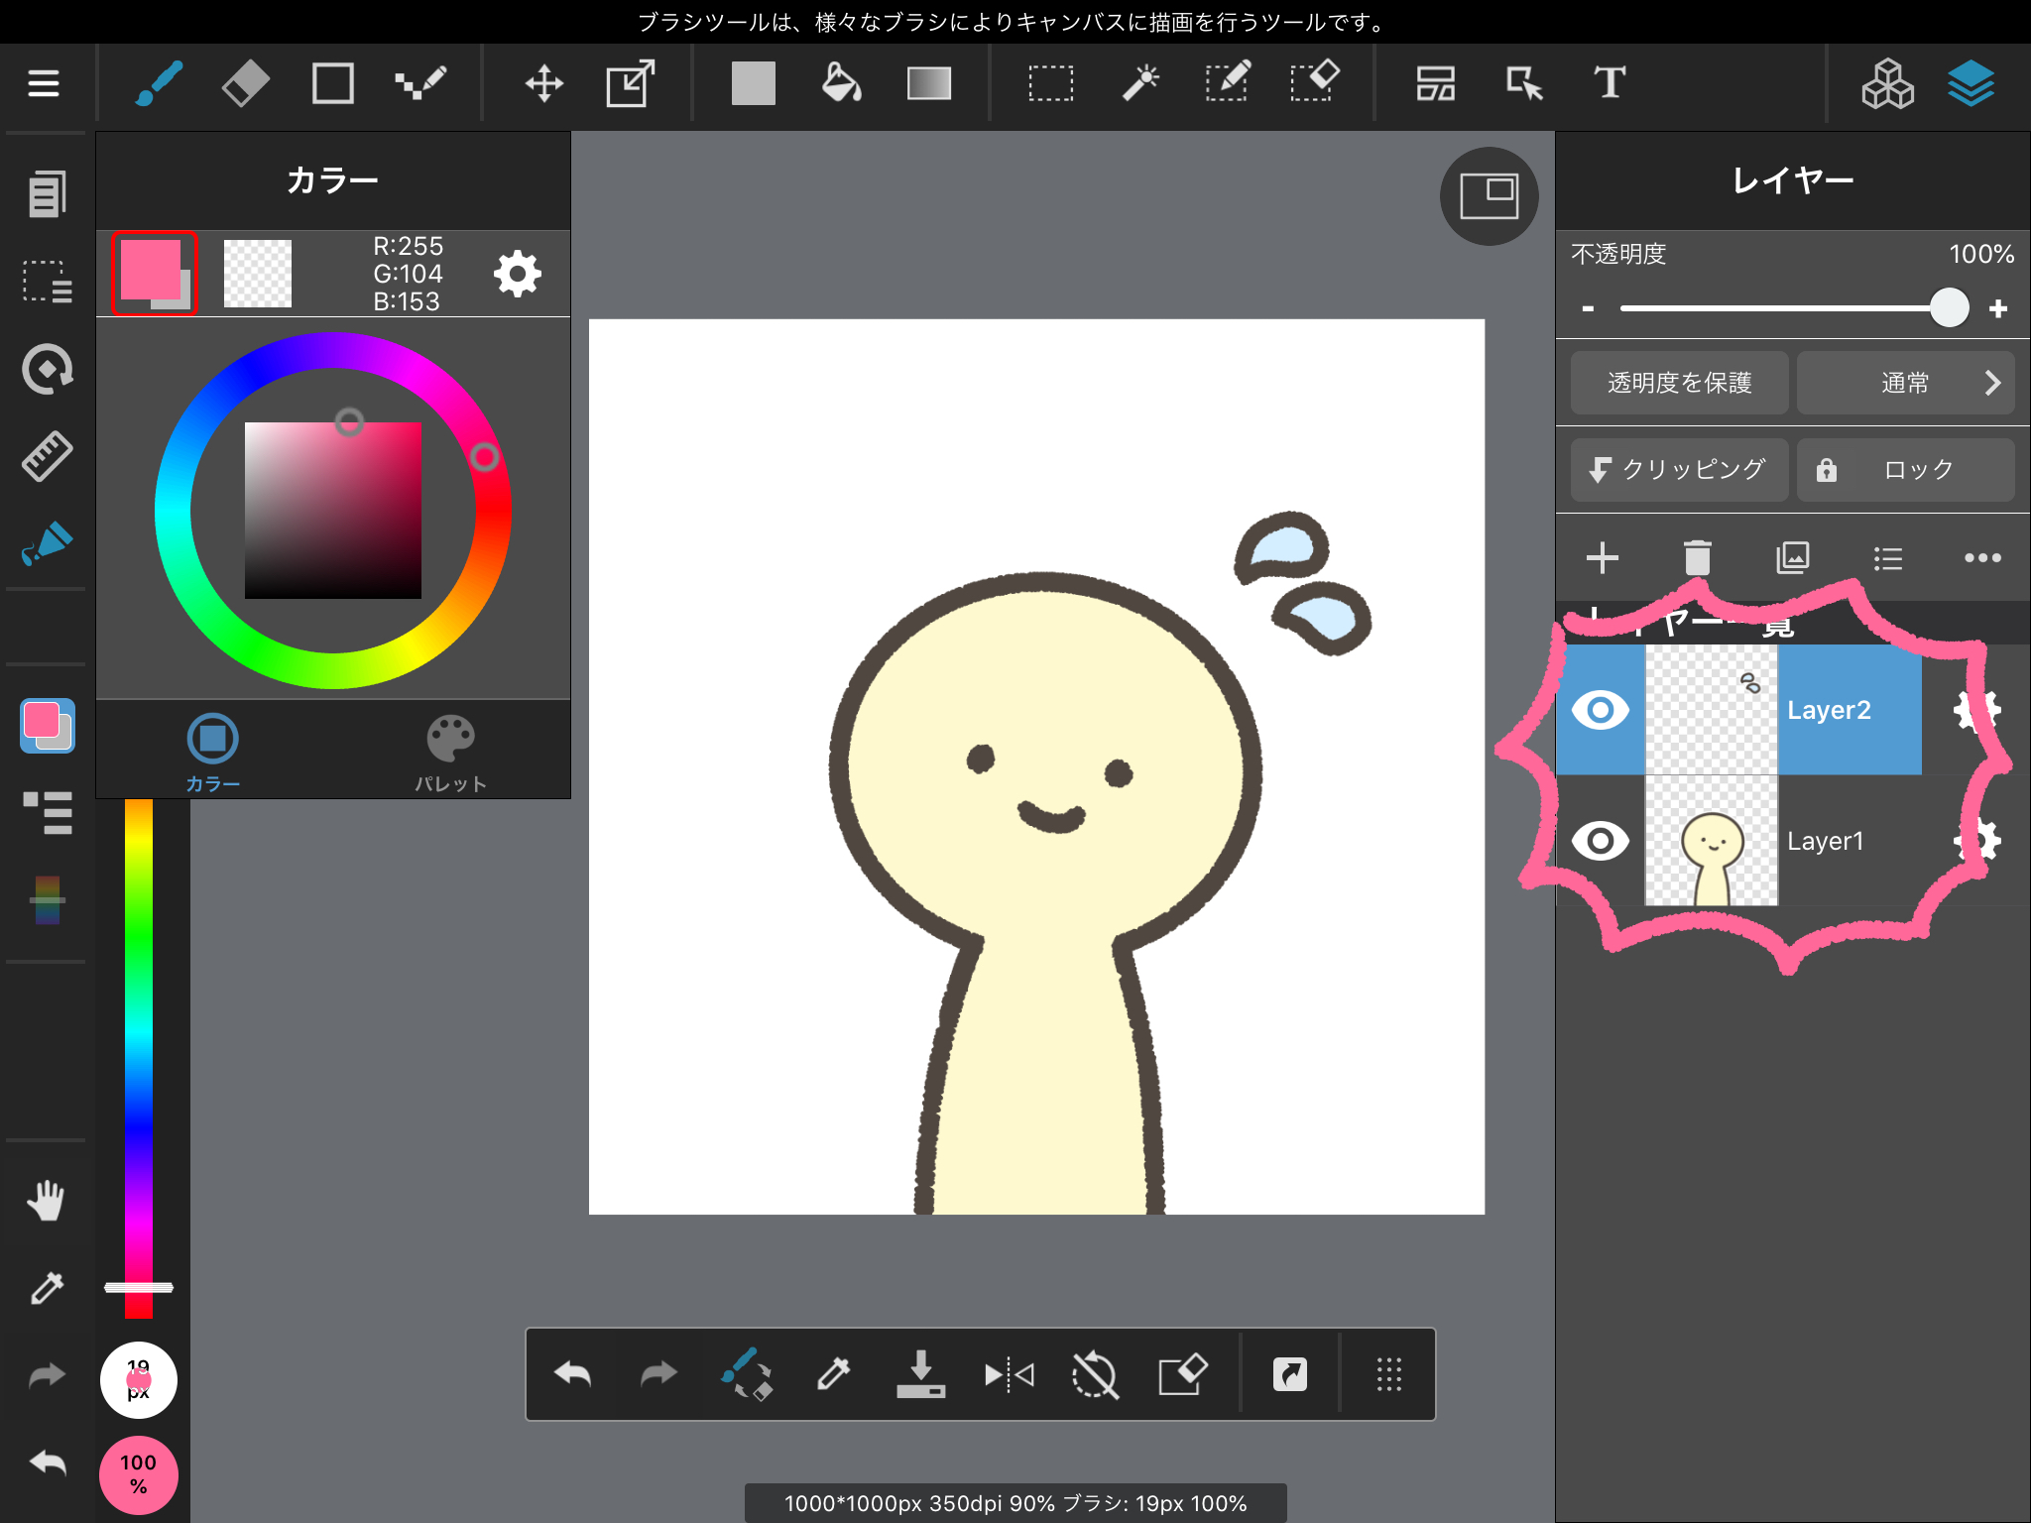
Task: Switch to the パレット tab
Action: pyautogui.click(x=450, y=754)
